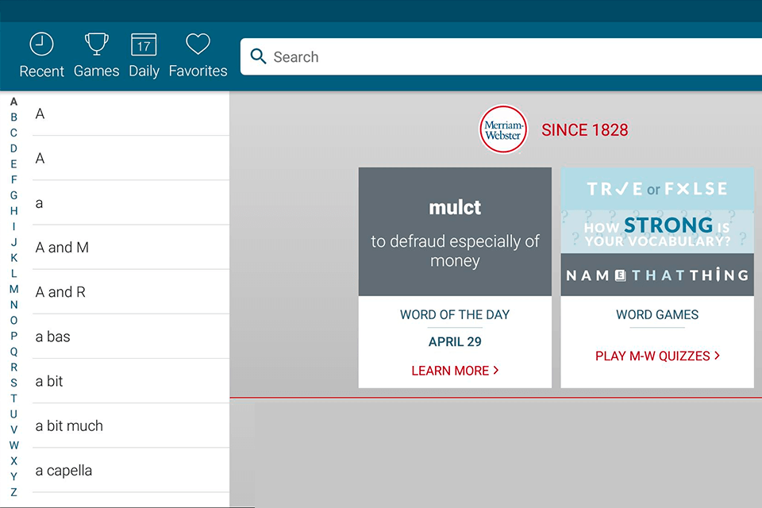Click the Merriam-Webster logo
The width and height of the screenshot is (762, 508).
(503, 130)
